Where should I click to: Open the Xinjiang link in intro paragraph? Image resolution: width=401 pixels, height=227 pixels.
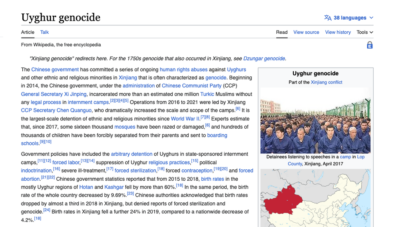[x=128, y=78]
